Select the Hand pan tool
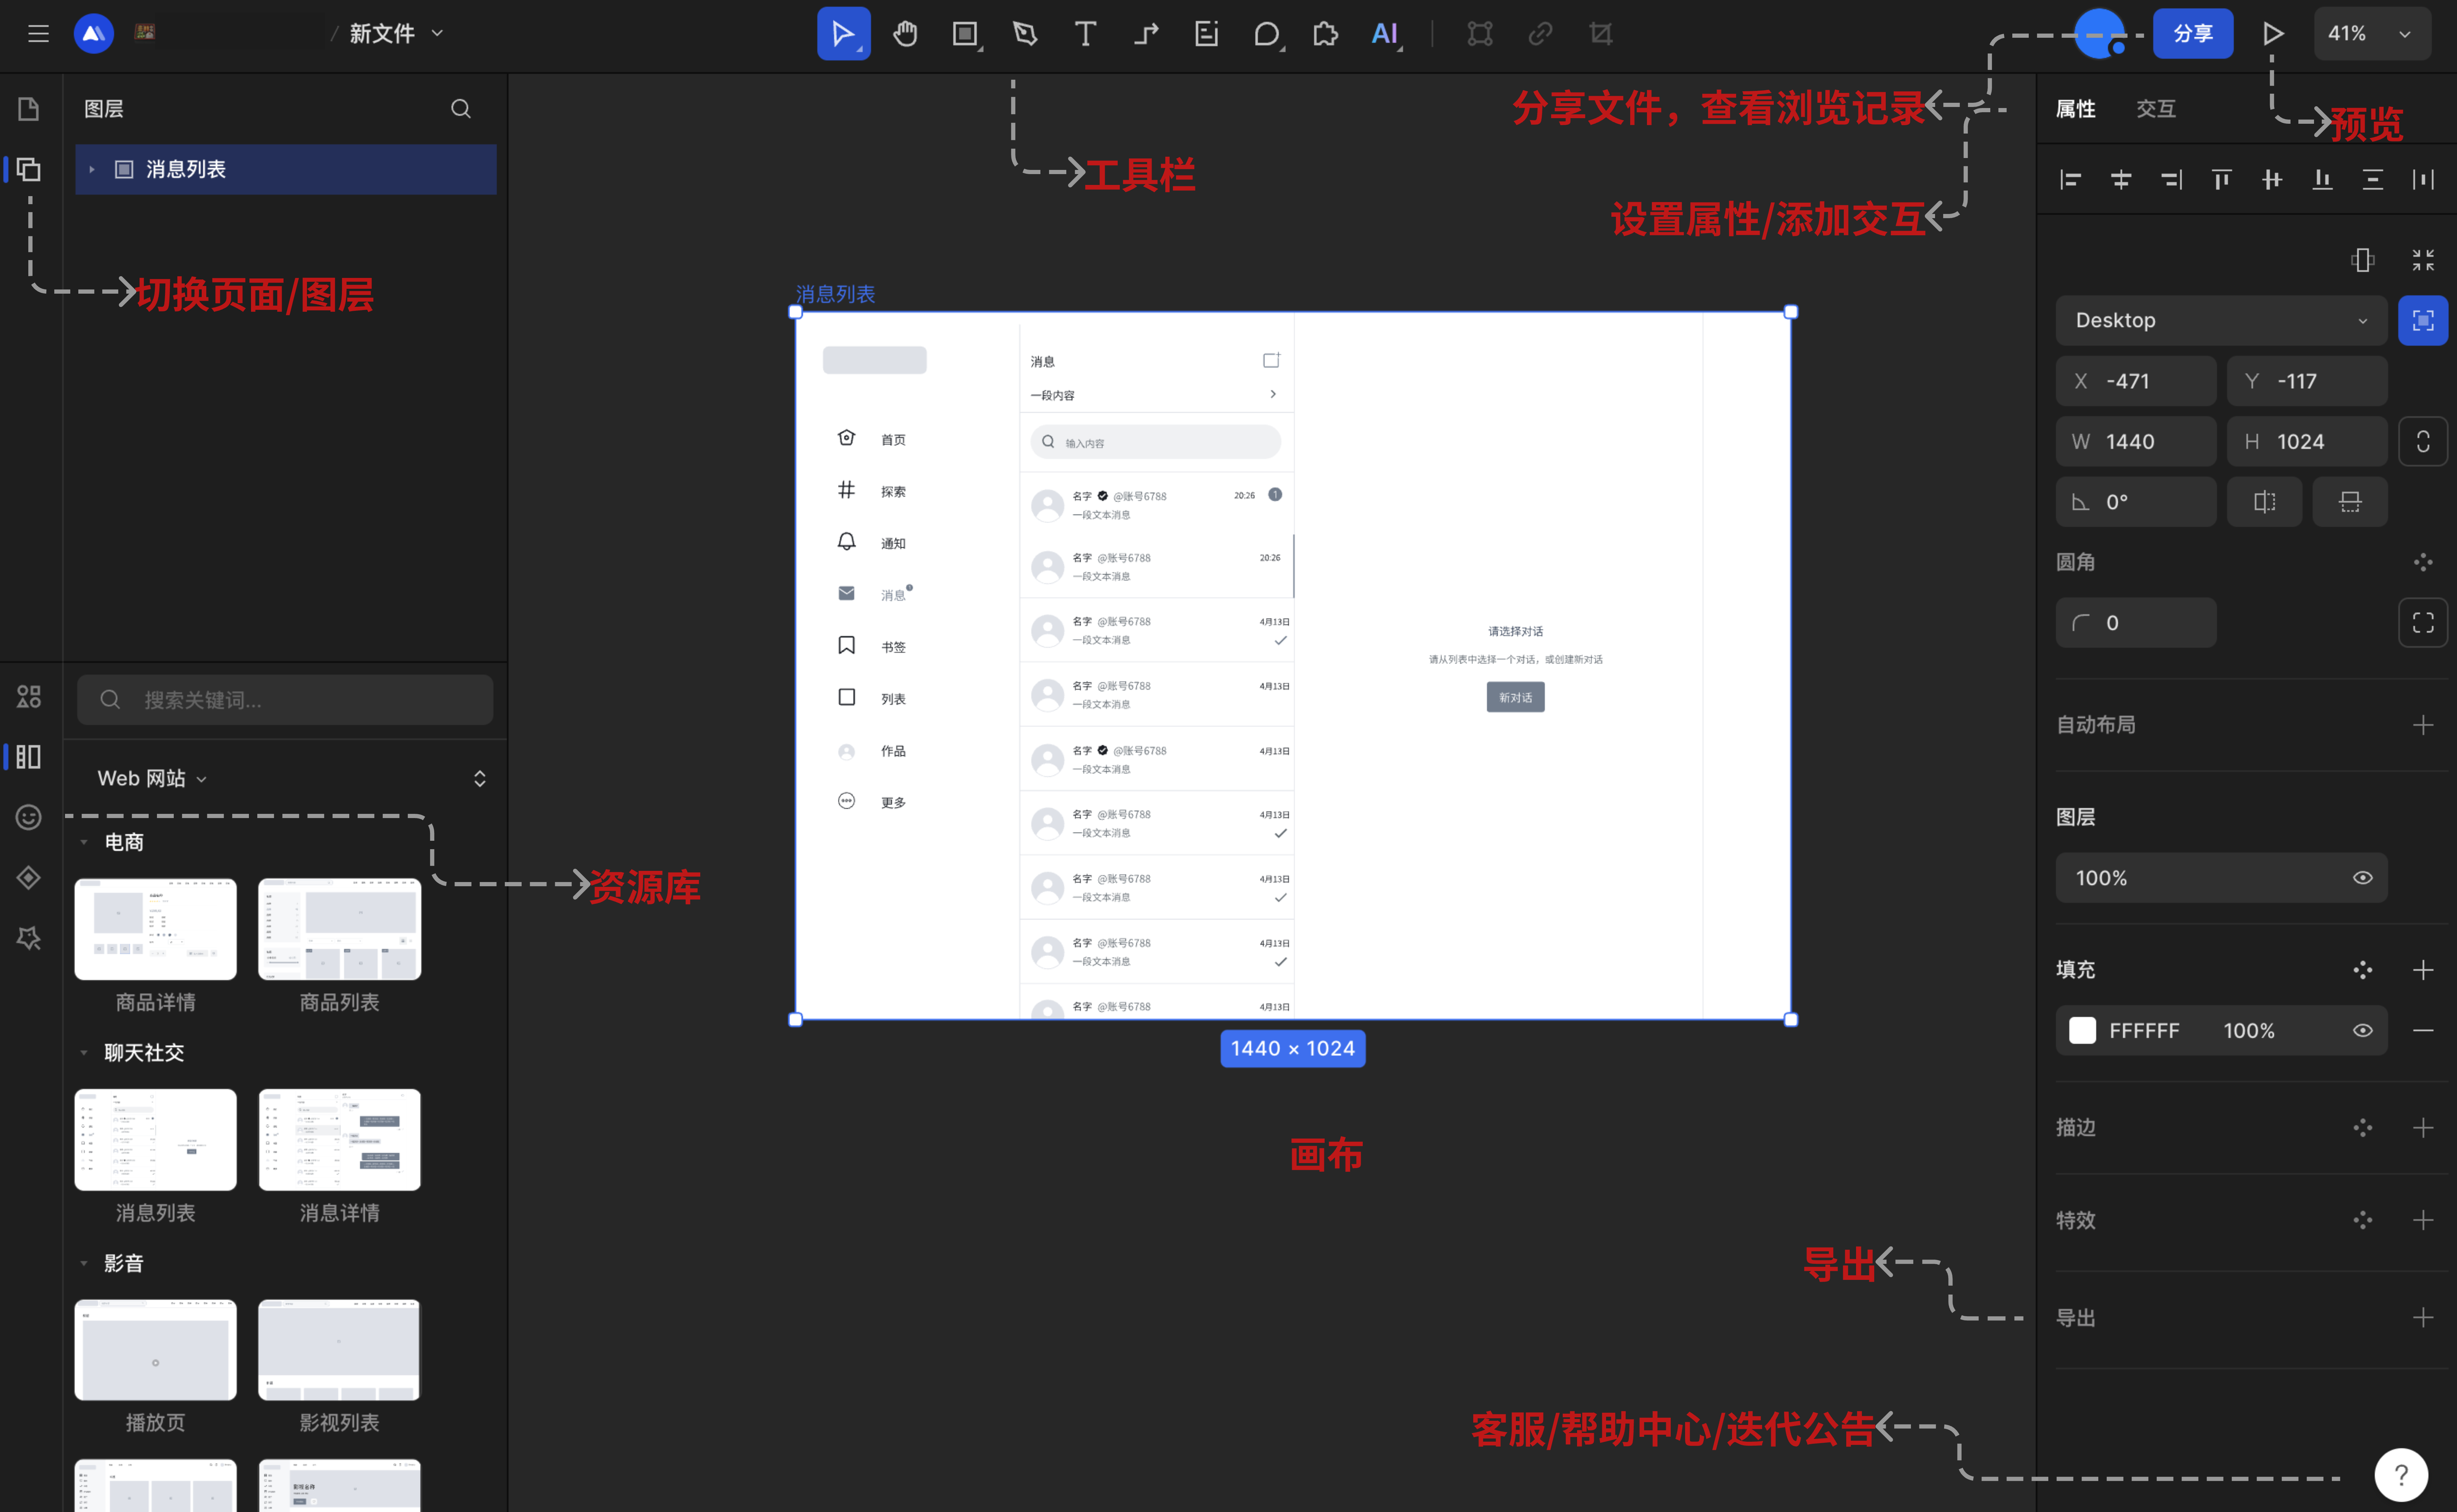This screenshot has height=1512, width=2457. coord(905,34)
